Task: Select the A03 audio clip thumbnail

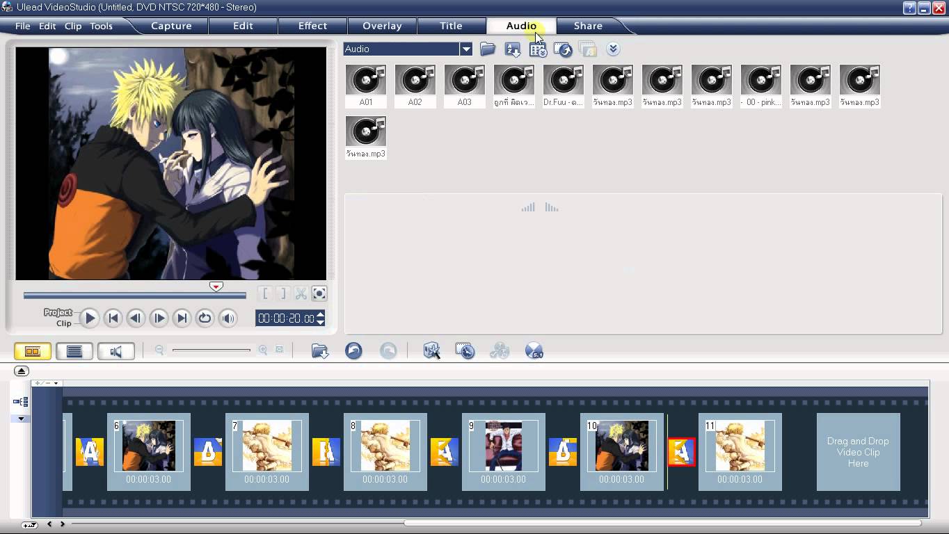Action: point(465,86)
